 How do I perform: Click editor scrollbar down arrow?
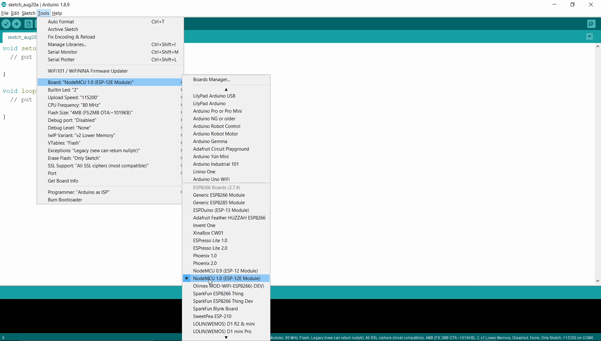[x=598, y=281]
